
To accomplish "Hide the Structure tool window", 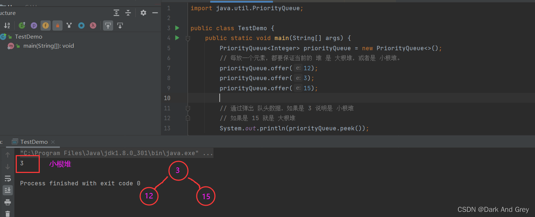I will [x=155, y=13].
